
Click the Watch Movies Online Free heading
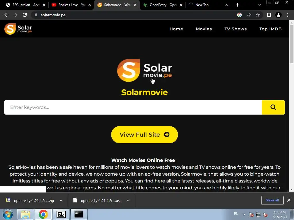click(143, 160)
